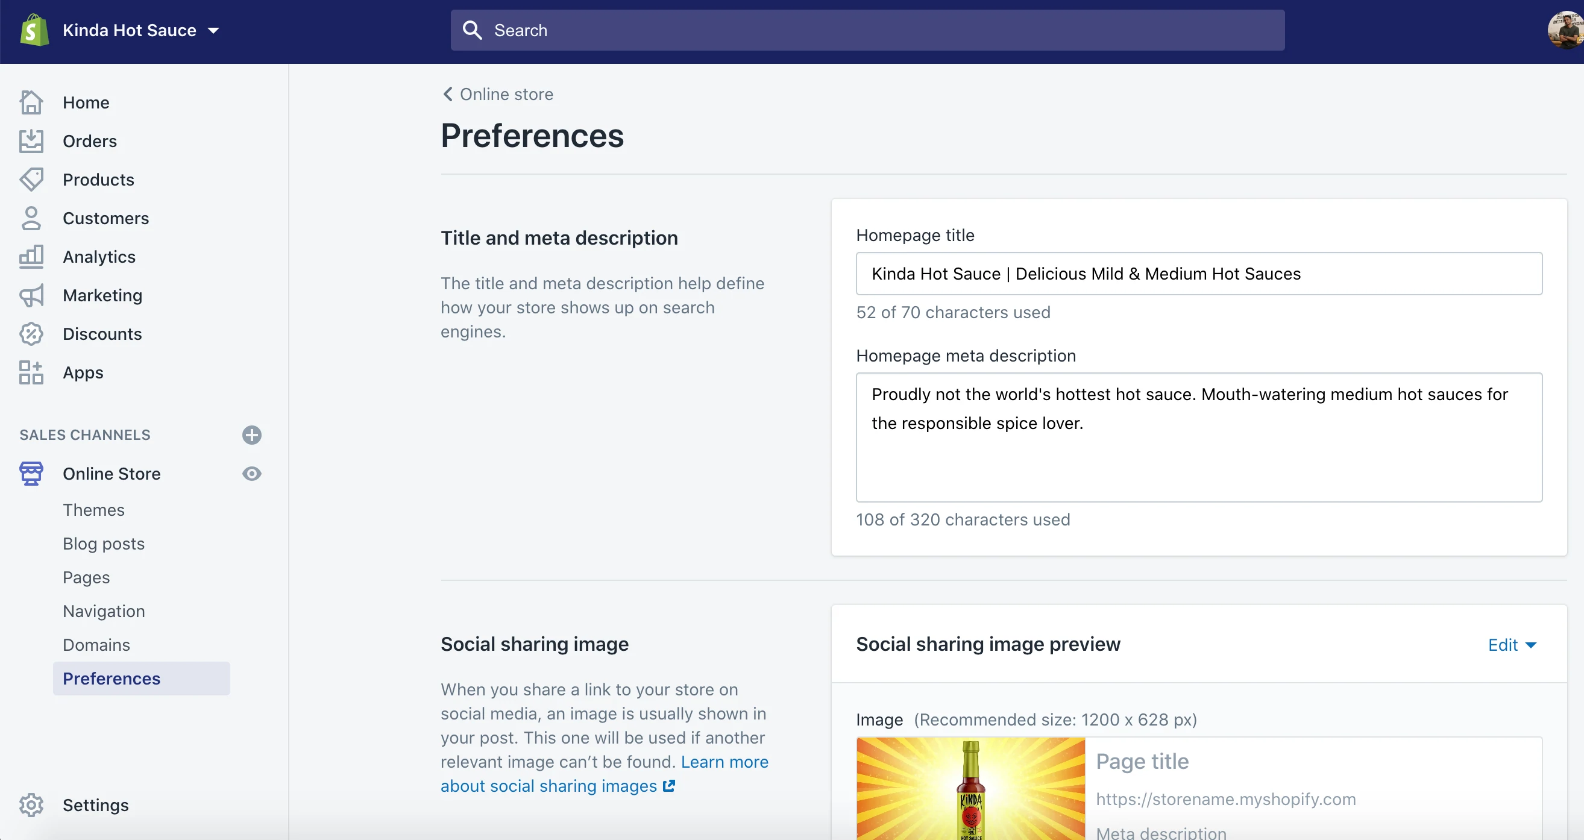Open the Themes submenu item

[x=93, y=510]
